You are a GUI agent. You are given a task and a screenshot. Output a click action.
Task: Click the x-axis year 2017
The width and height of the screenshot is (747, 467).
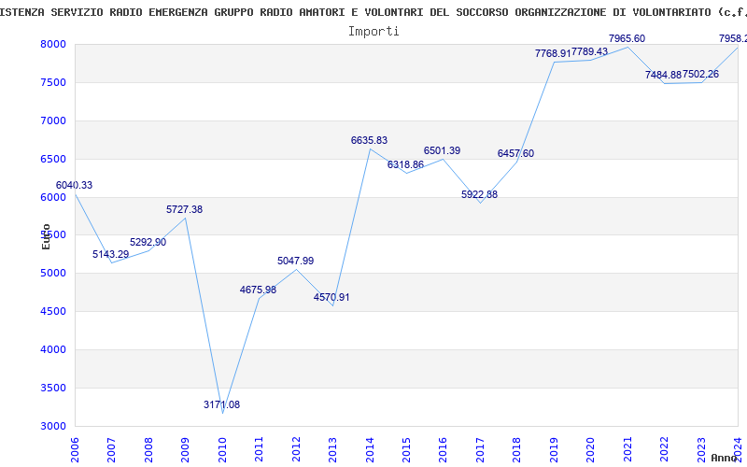480,450
